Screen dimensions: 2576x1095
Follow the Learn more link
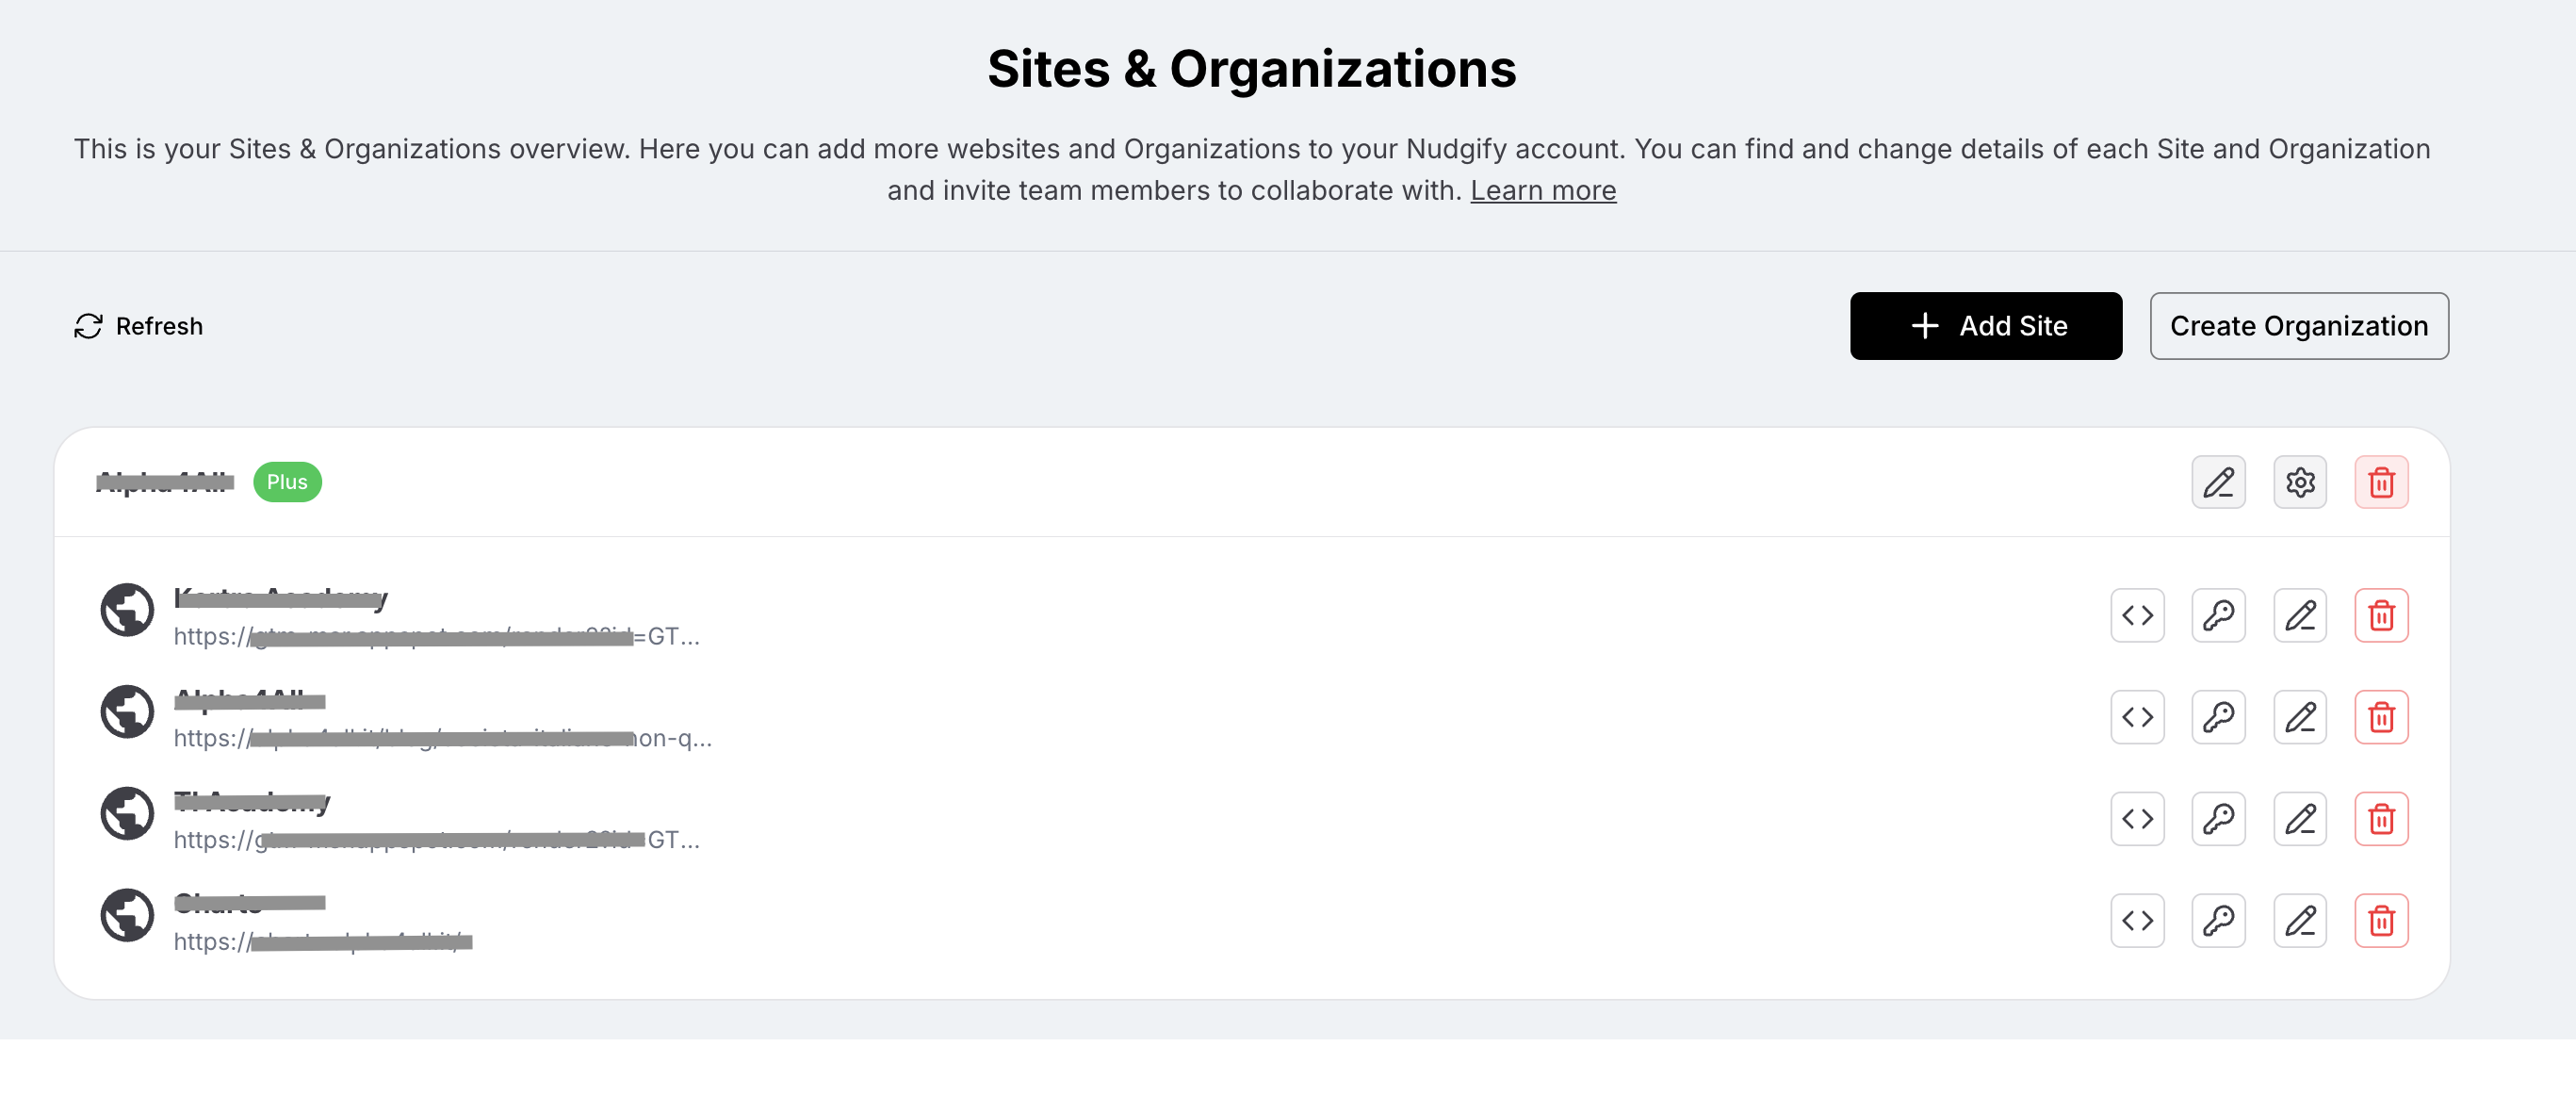(1542, 190)
